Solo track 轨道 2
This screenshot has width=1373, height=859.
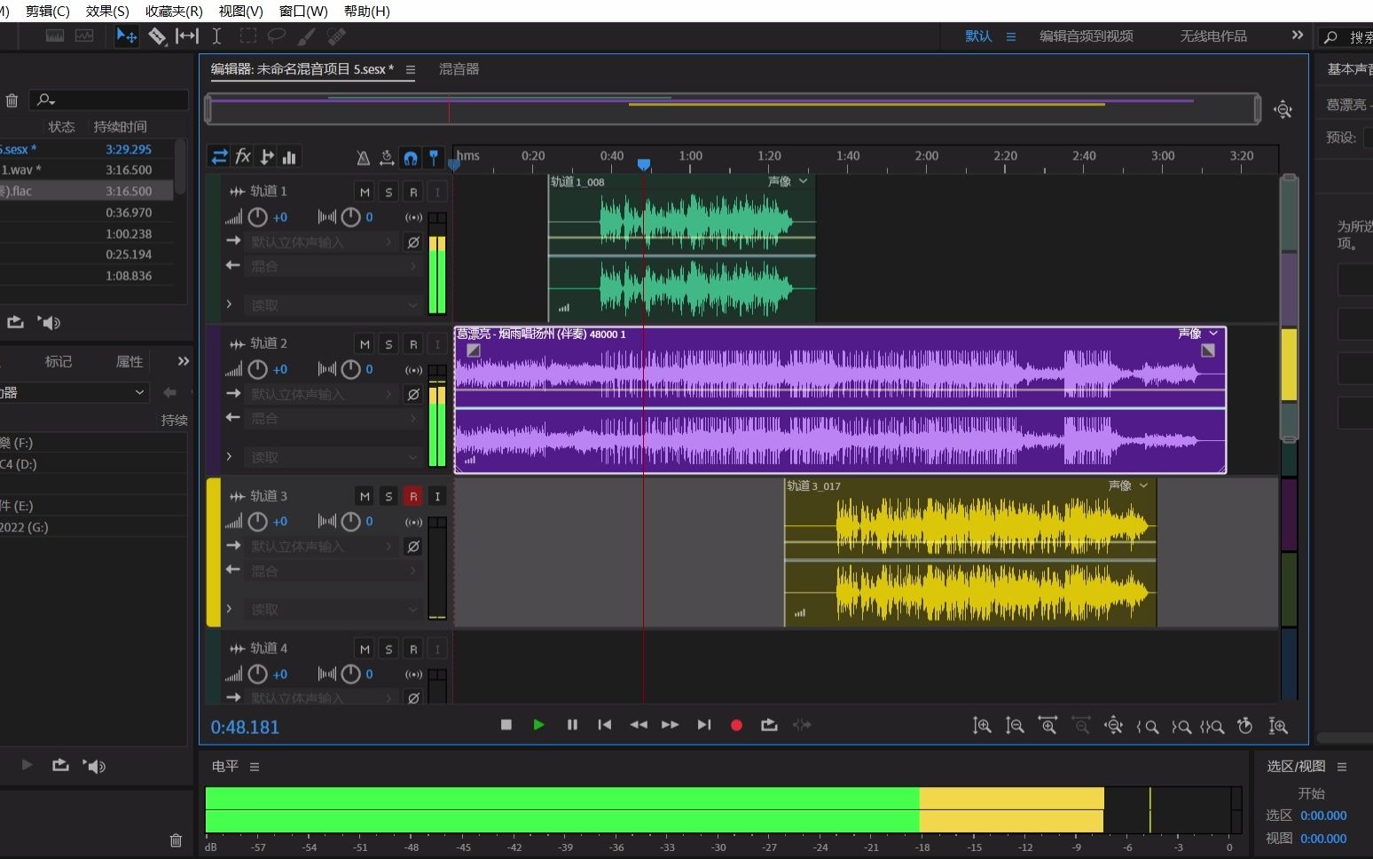pyautogui.click(x=388, y=344)
